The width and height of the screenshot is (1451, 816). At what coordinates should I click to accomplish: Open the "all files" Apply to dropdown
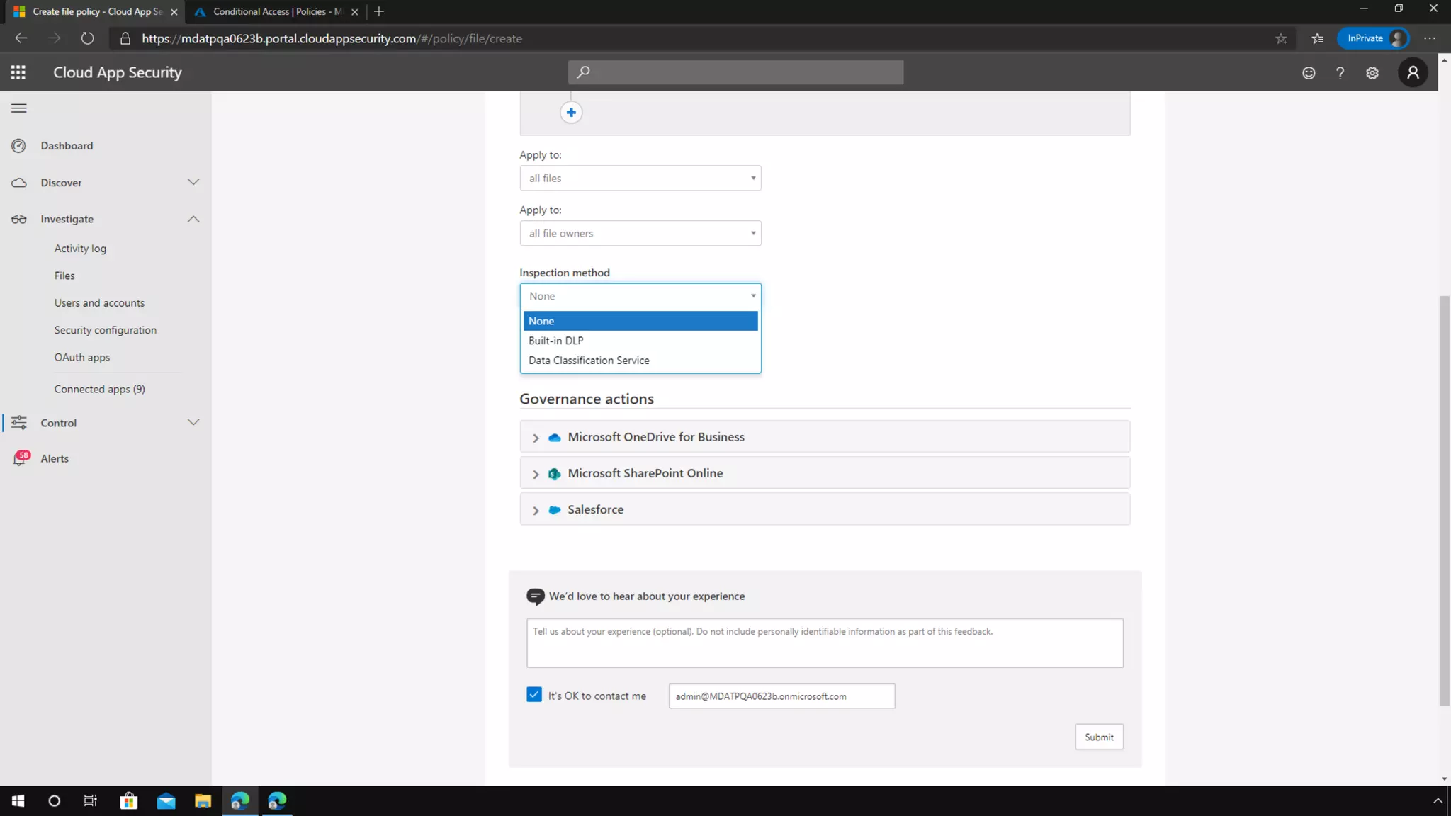click(640, 178)
